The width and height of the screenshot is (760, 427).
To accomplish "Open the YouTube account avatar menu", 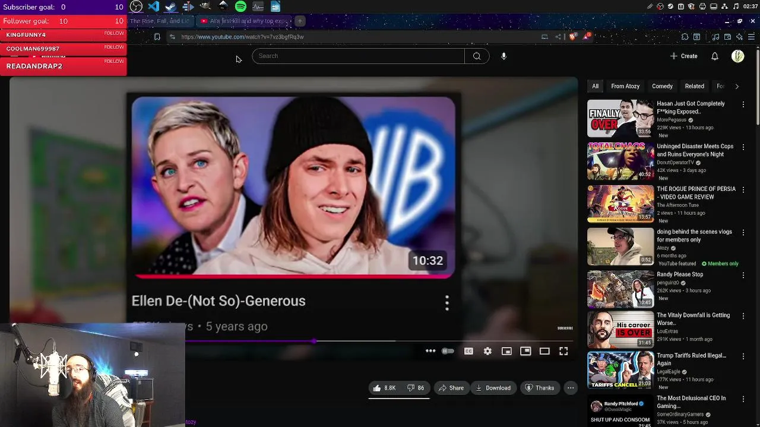I will click(x=738, y=56).
